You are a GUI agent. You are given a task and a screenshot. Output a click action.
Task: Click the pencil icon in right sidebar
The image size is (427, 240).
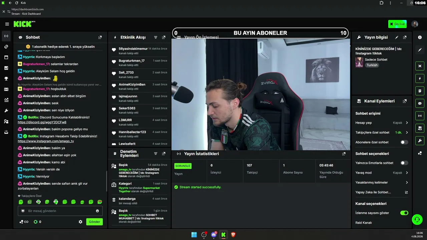pos(420,50)
